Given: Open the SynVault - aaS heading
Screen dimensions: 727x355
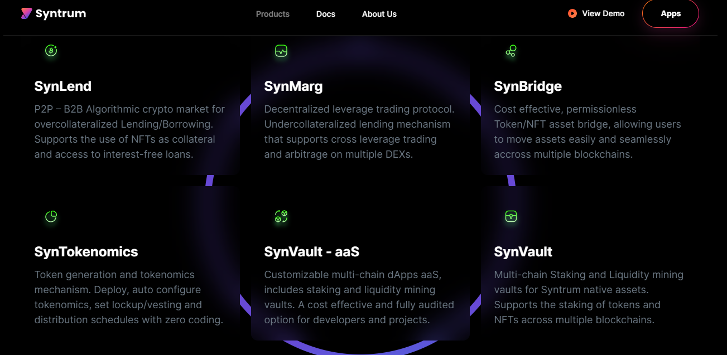Looking at the screenshot, I should (311, 252).
